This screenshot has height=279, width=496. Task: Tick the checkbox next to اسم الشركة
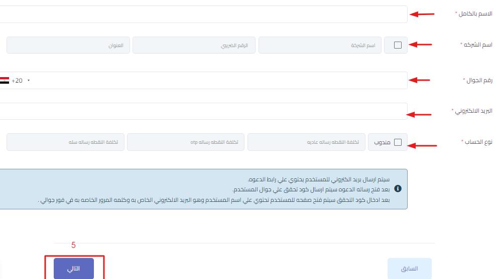[x=398, y=45]
